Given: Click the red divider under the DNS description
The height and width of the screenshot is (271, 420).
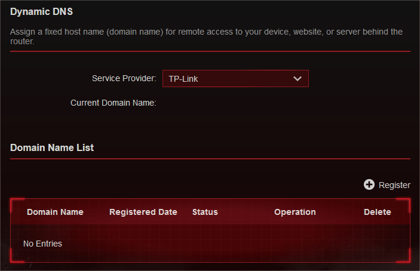Looking at the screenshot, I should (x=210, y=51).
